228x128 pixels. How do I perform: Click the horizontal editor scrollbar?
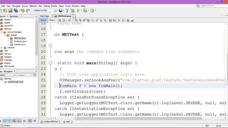[x=138, y=118]
